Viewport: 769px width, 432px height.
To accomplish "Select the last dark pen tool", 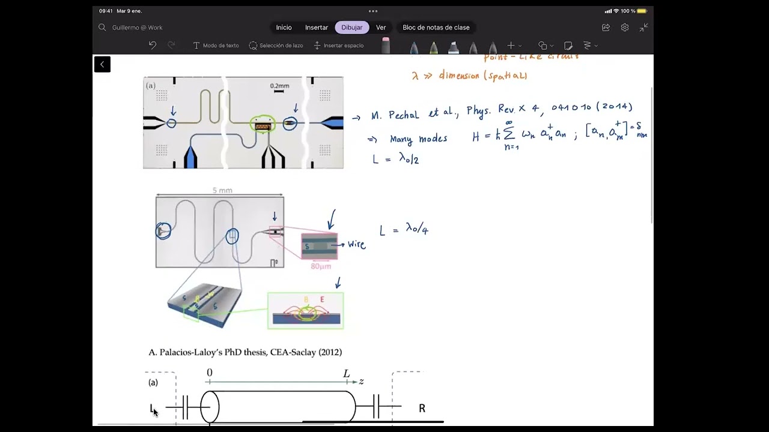I will pyautogui.click(x=493, y=47).
